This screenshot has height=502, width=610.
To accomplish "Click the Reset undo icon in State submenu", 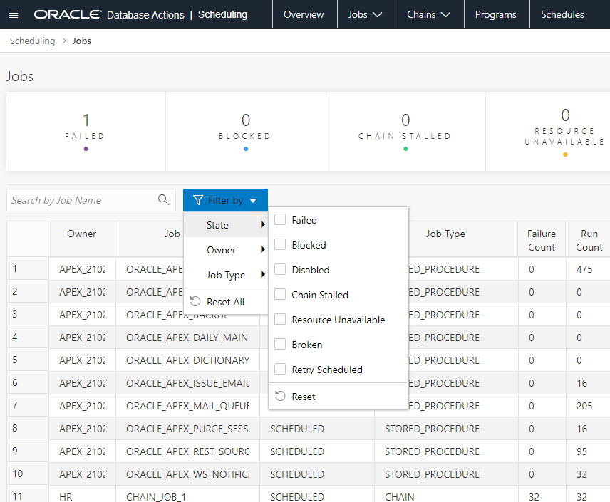I will (x=280, y=396).
